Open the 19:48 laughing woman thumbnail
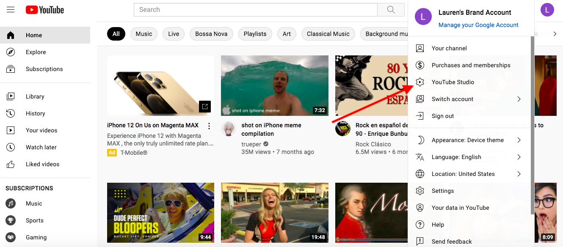Image resolution: width=563 pixels, height=247 pixels. pyautogui.click(x=275, y=213)
